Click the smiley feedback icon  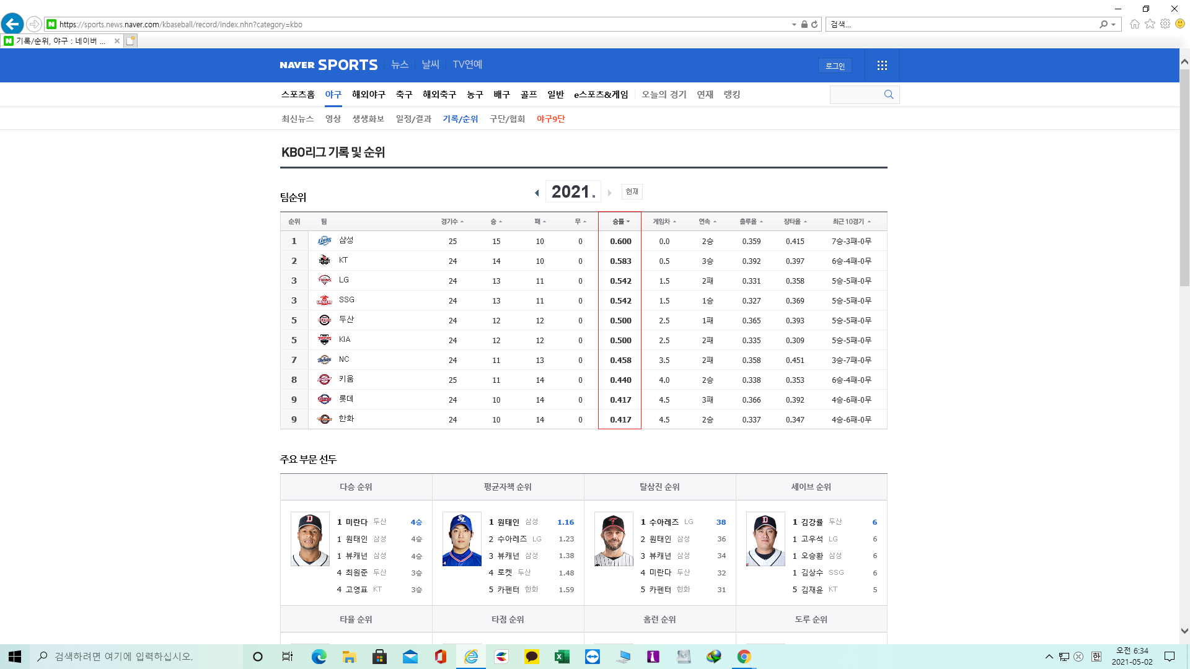(x=1180, y=24)
